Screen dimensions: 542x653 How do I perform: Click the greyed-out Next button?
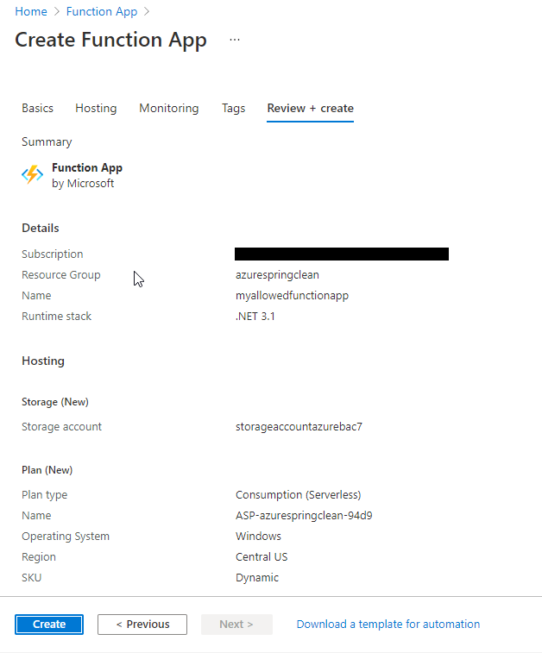236,624
